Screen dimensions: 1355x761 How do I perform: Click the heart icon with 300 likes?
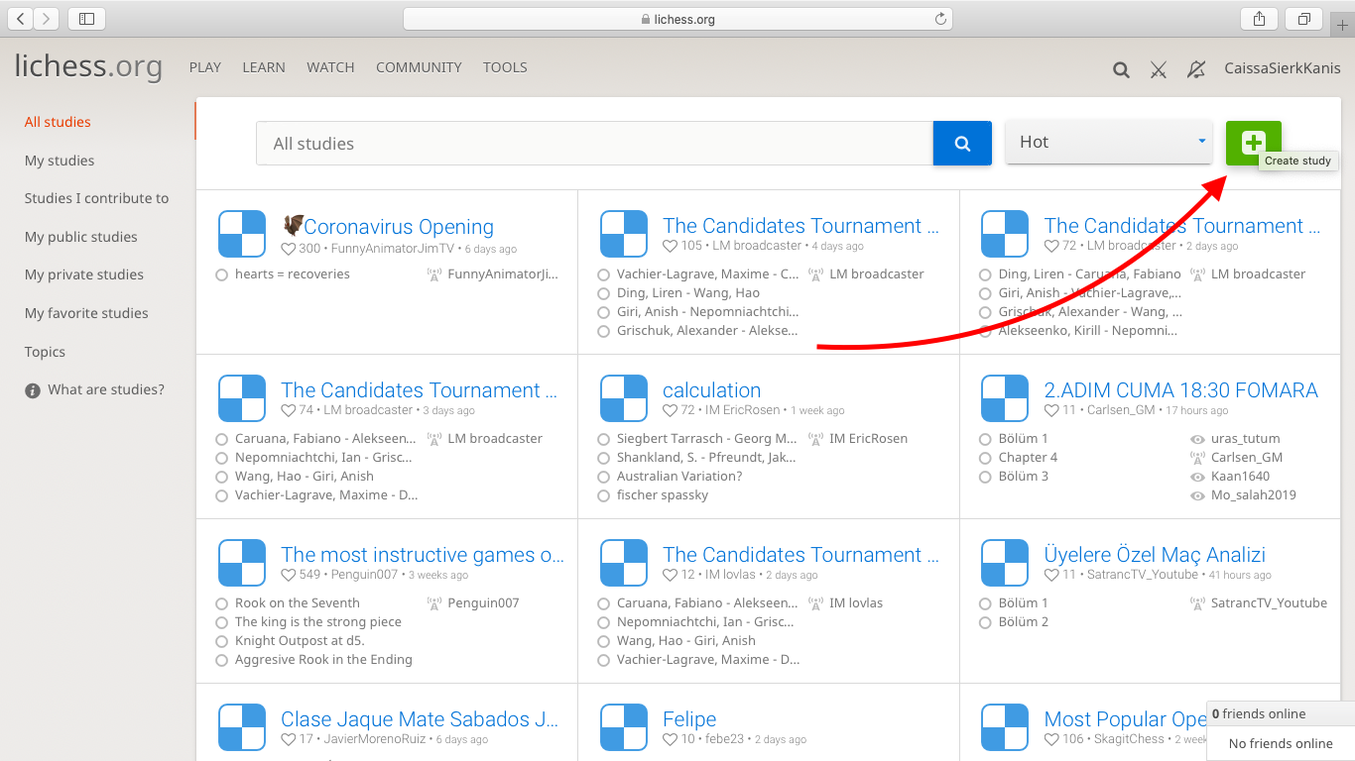point(289,249)
